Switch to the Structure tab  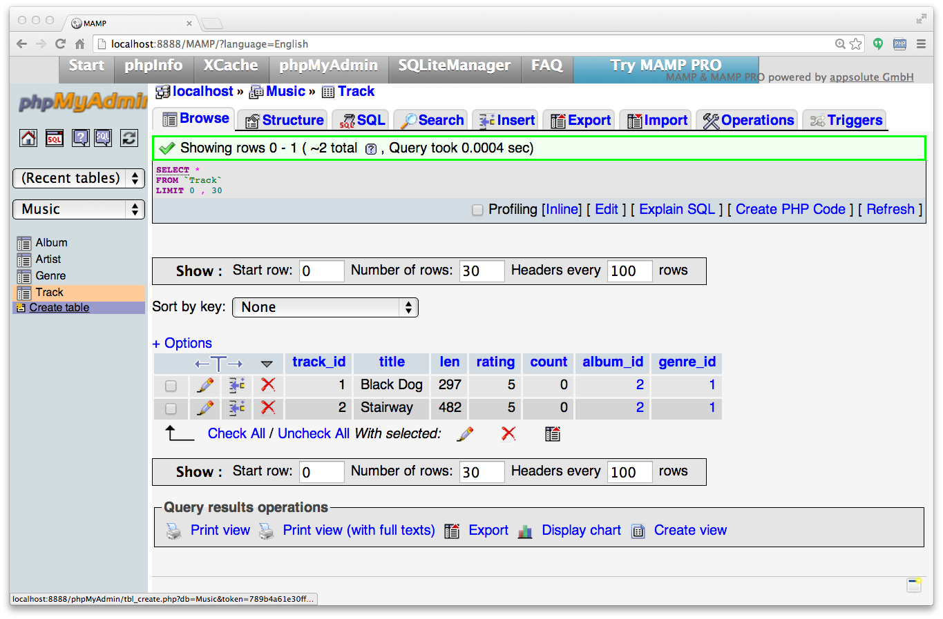click(283, 120)
